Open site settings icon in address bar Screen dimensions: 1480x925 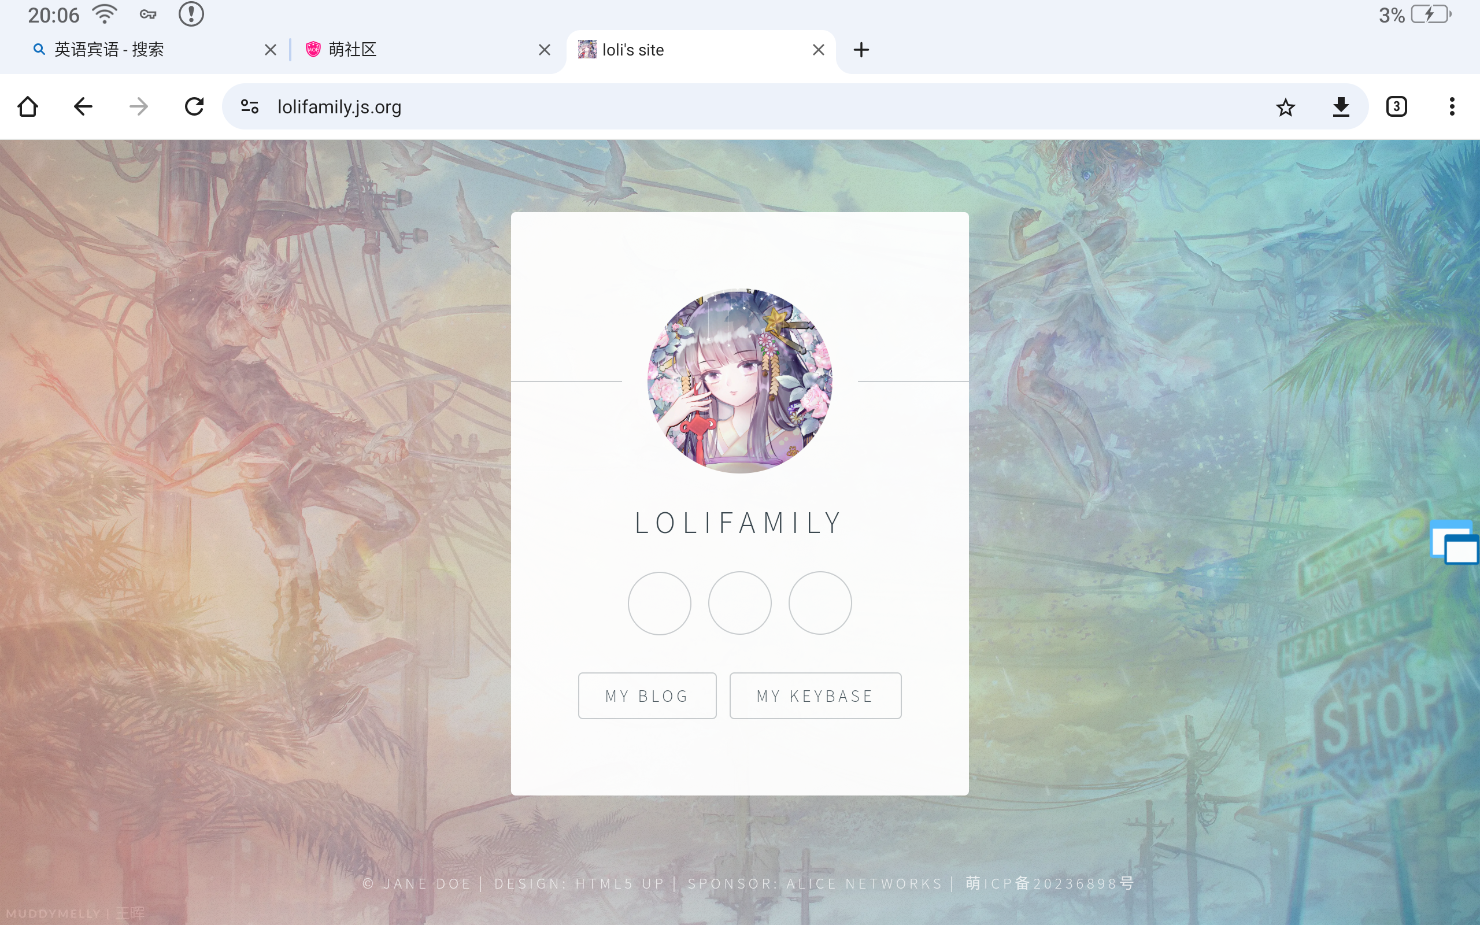(250, 106)
